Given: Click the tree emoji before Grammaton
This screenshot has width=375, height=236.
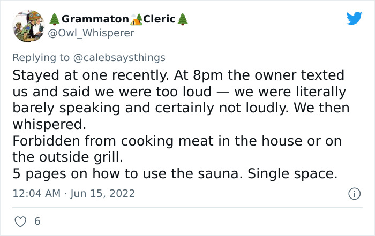Looking at the screenshot, I should tap(54, 19).
